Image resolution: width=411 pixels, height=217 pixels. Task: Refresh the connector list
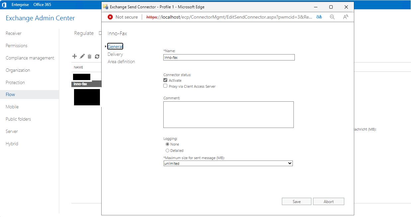(x=97, y=56)
